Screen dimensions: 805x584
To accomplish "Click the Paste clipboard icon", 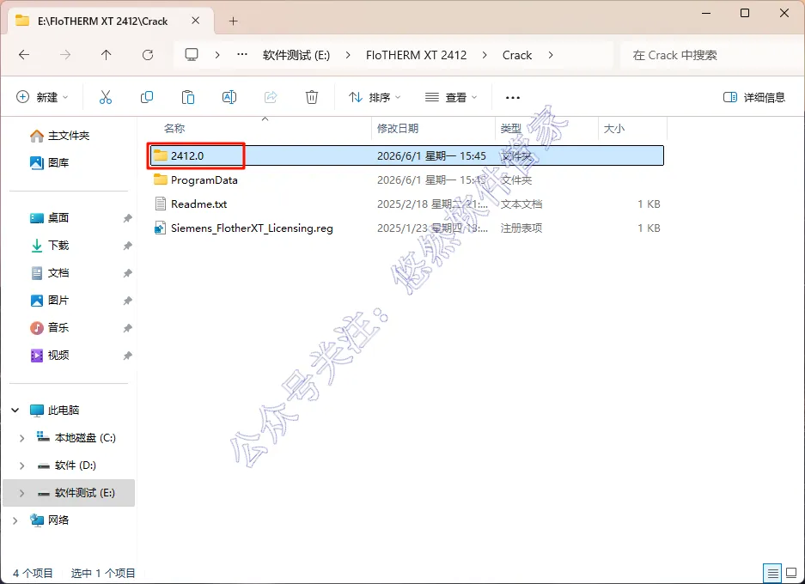I will (x=188, y=97).
